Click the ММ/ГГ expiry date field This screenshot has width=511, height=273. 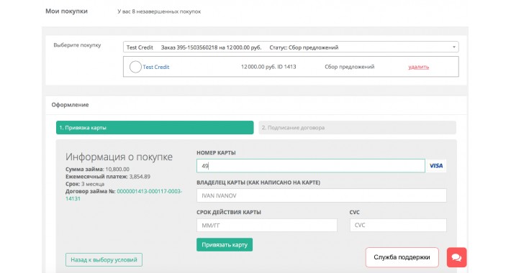(266, 225)
